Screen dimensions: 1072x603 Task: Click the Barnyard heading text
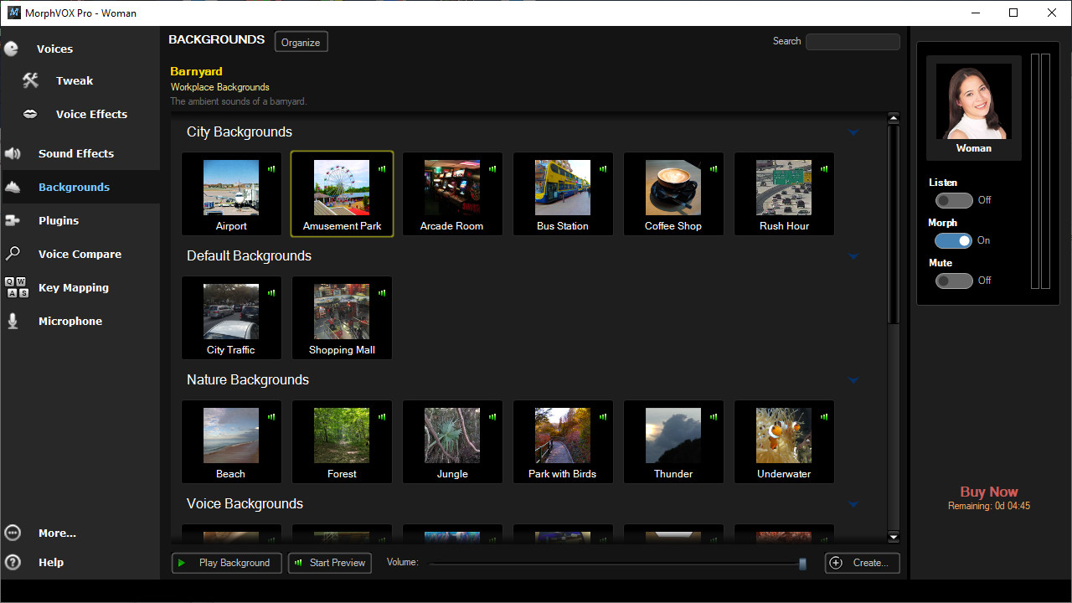click(196, 71)
